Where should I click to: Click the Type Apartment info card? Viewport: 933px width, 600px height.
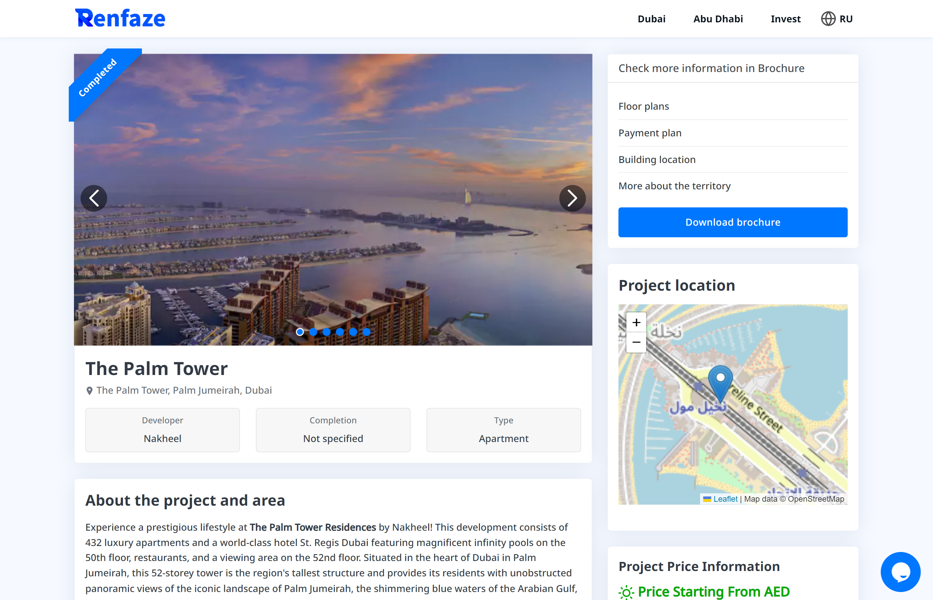[x=503, y=430]
